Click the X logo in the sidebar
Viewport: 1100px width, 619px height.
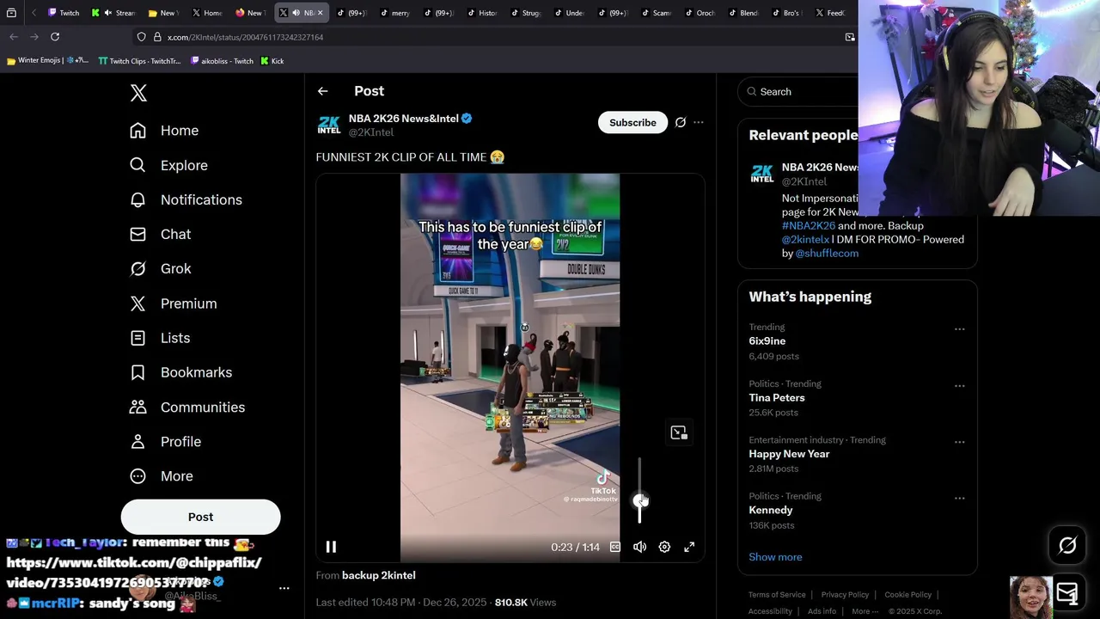click(x=138, y=93)
